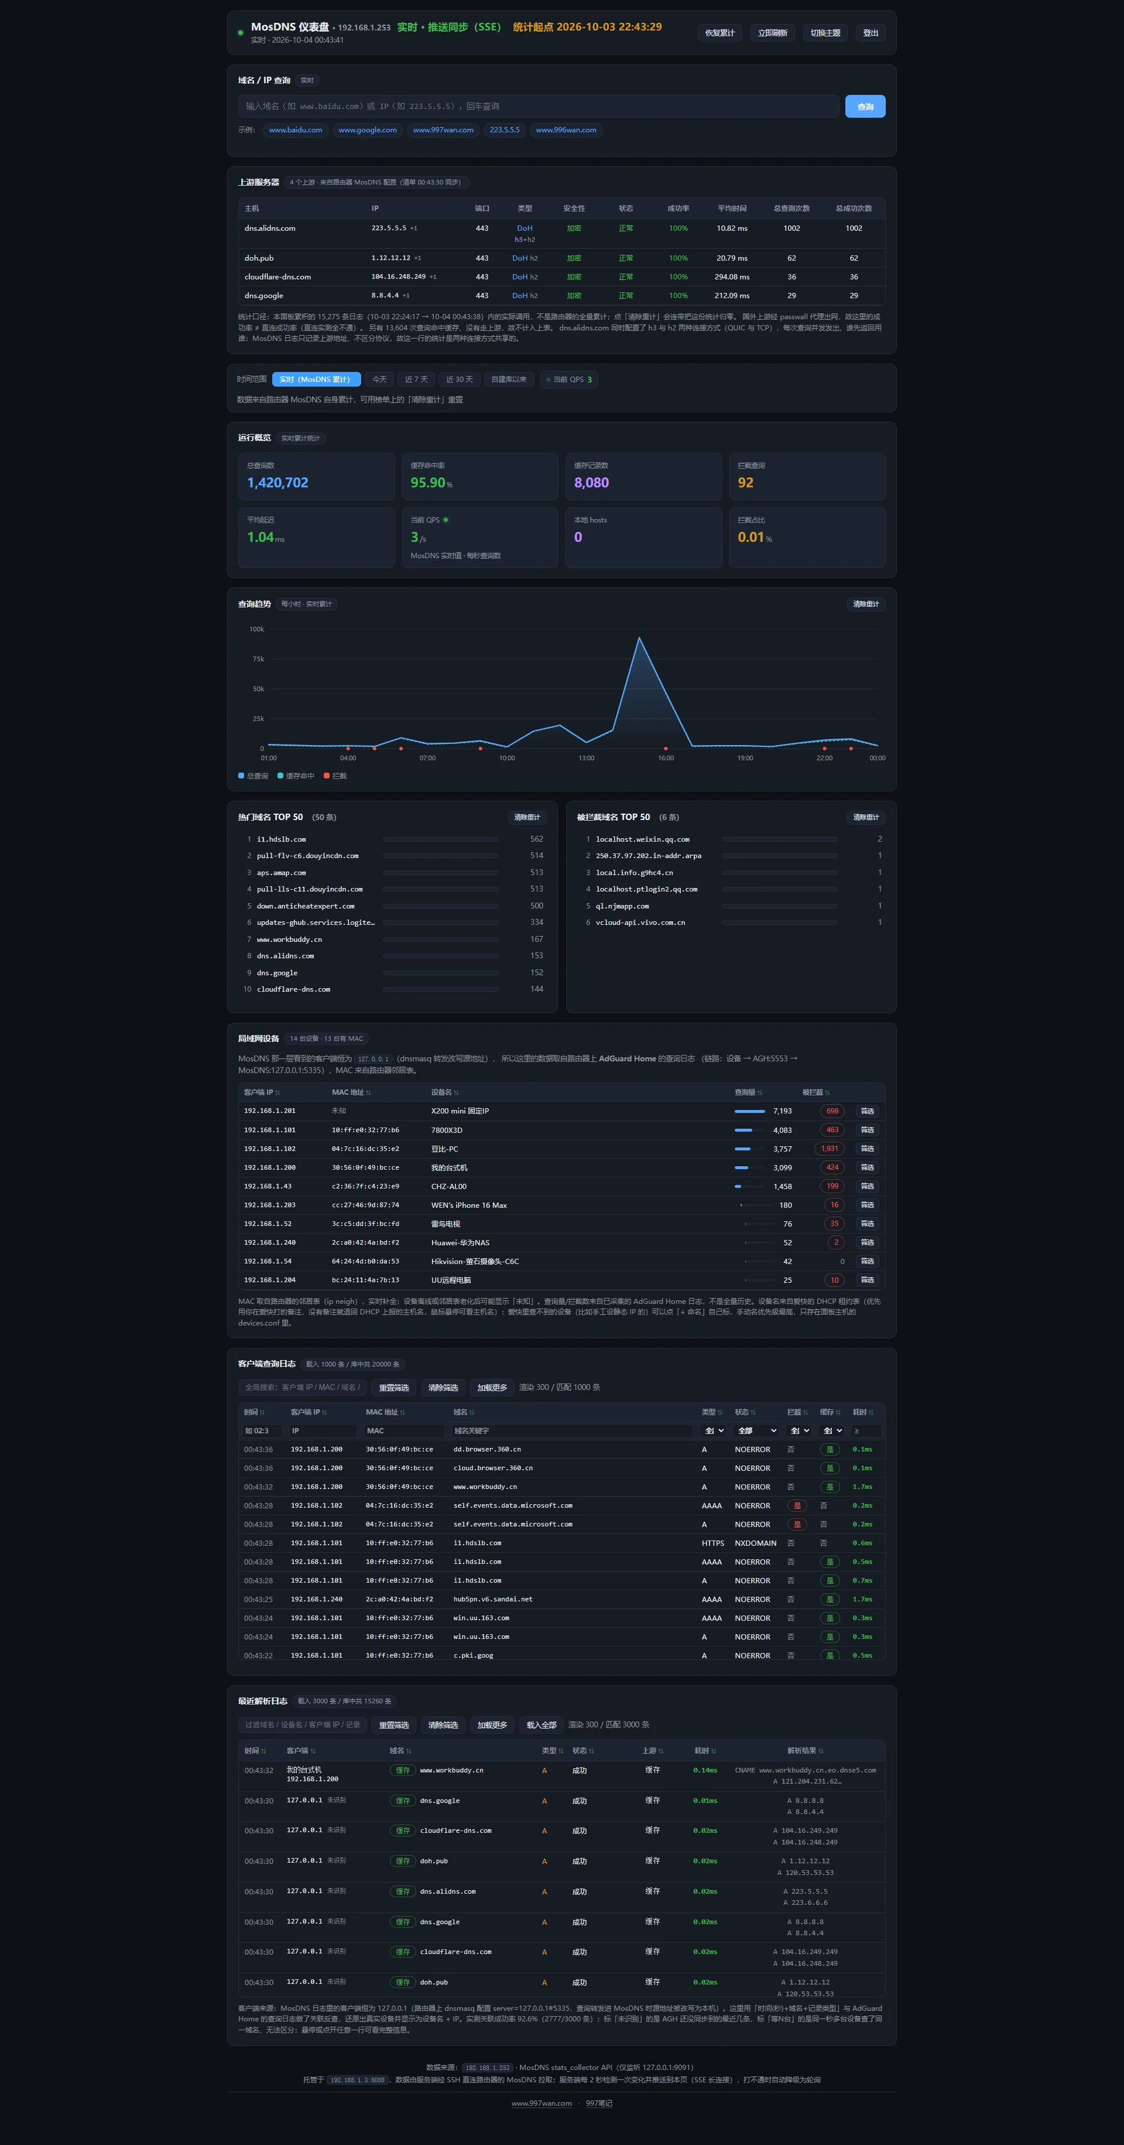Focus the domain / IP query input field
1124x2145 pixels.
point(538,107)
